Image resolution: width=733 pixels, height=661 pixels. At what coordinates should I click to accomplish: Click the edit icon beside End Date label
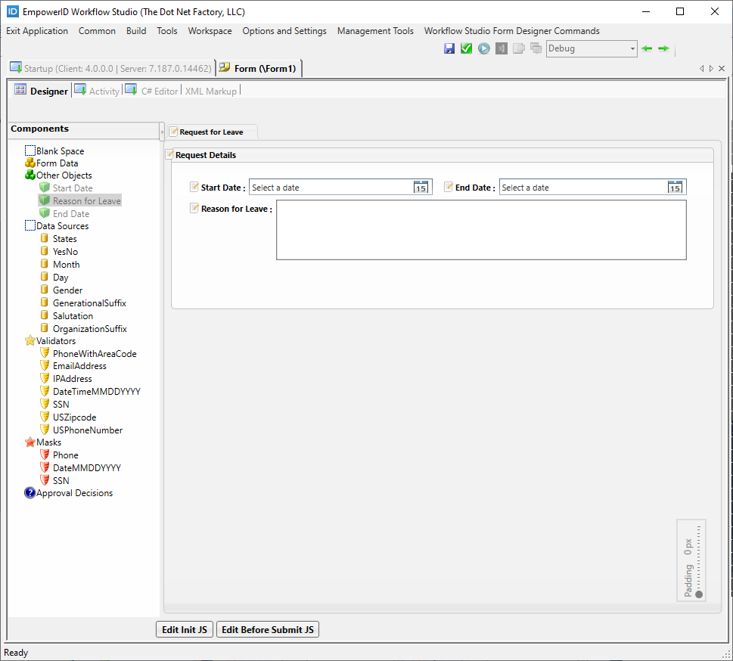click(x=449, y=187)
